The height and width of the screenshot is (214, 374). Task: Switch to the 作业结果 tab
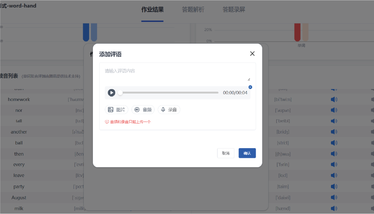pos(152,10)
